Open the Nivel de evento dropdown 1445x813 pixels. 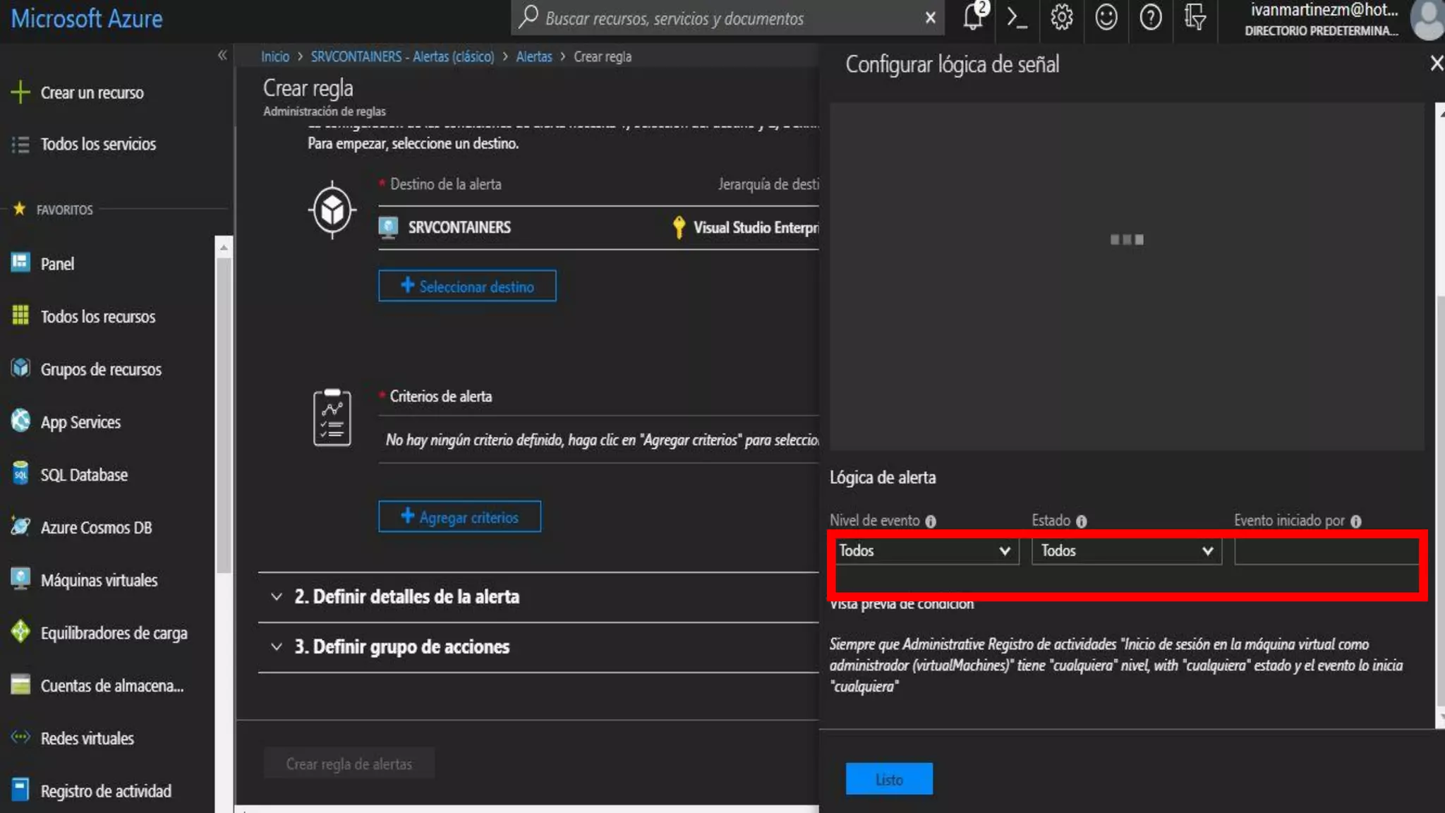(924, 550)
